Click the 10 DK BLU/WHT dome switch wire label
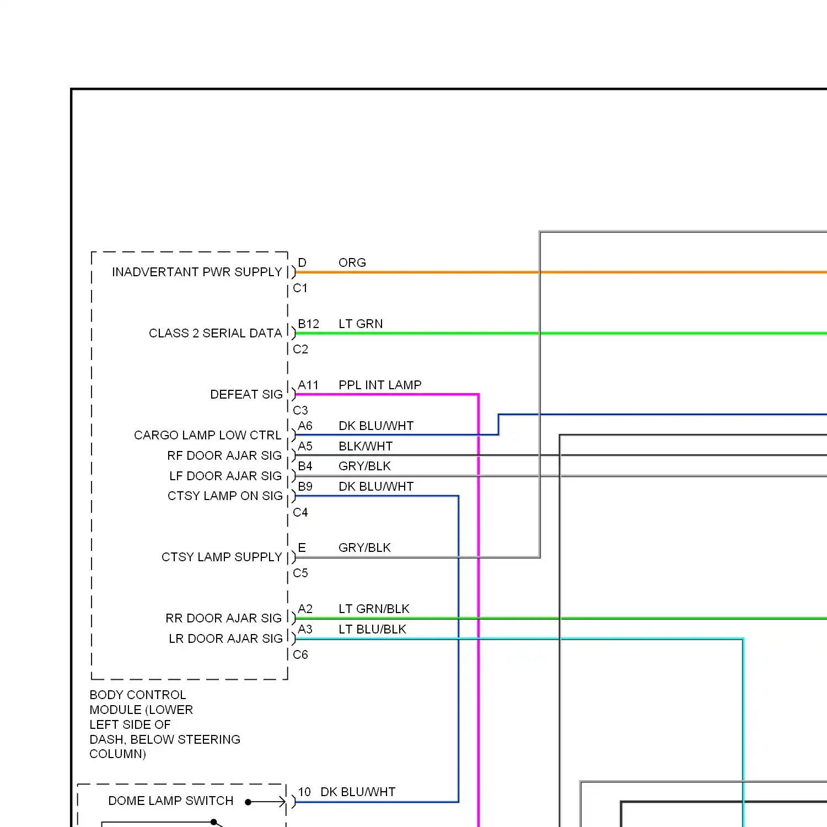 [347, 792]
